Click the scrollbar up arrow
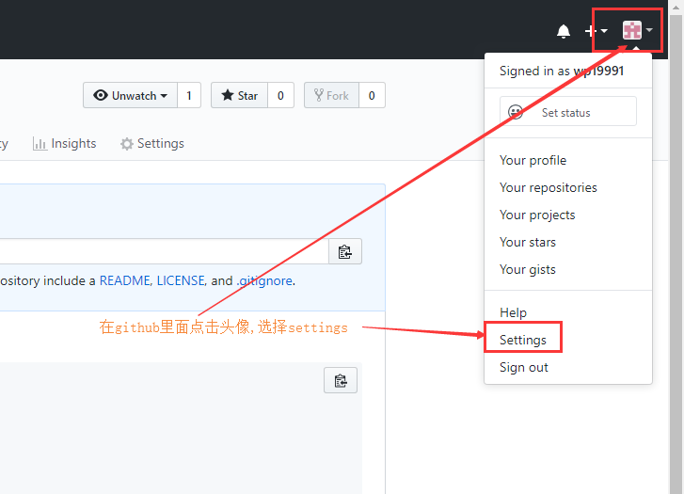Screen dimensions: 684x494 [x=676, y=7]
